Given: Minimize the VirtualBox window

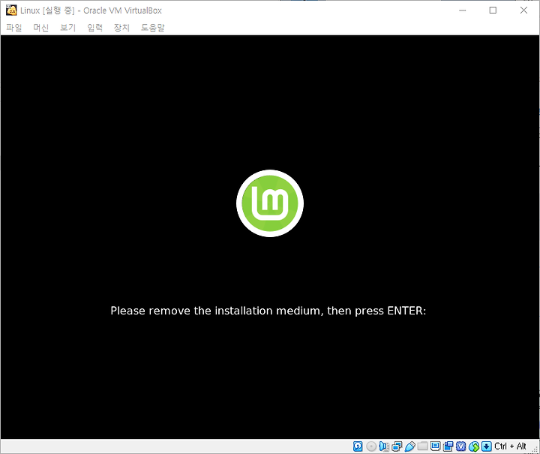Looking at the screenshot, I should [463, 11].
